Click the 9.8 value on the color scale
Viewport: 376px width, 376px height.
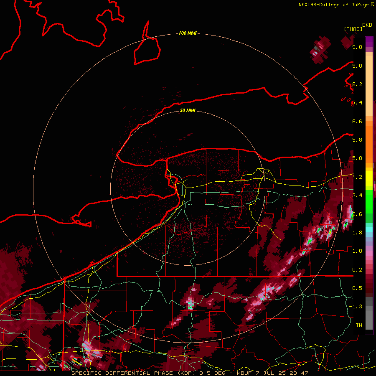coord(357,47)
